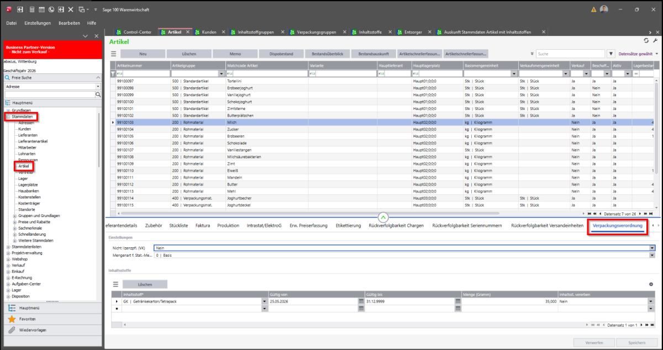Expand additional toolbar buttons with the double chevron
This screenshot has width=663, height=350.
pyautogui.click(x=532, y=54)
